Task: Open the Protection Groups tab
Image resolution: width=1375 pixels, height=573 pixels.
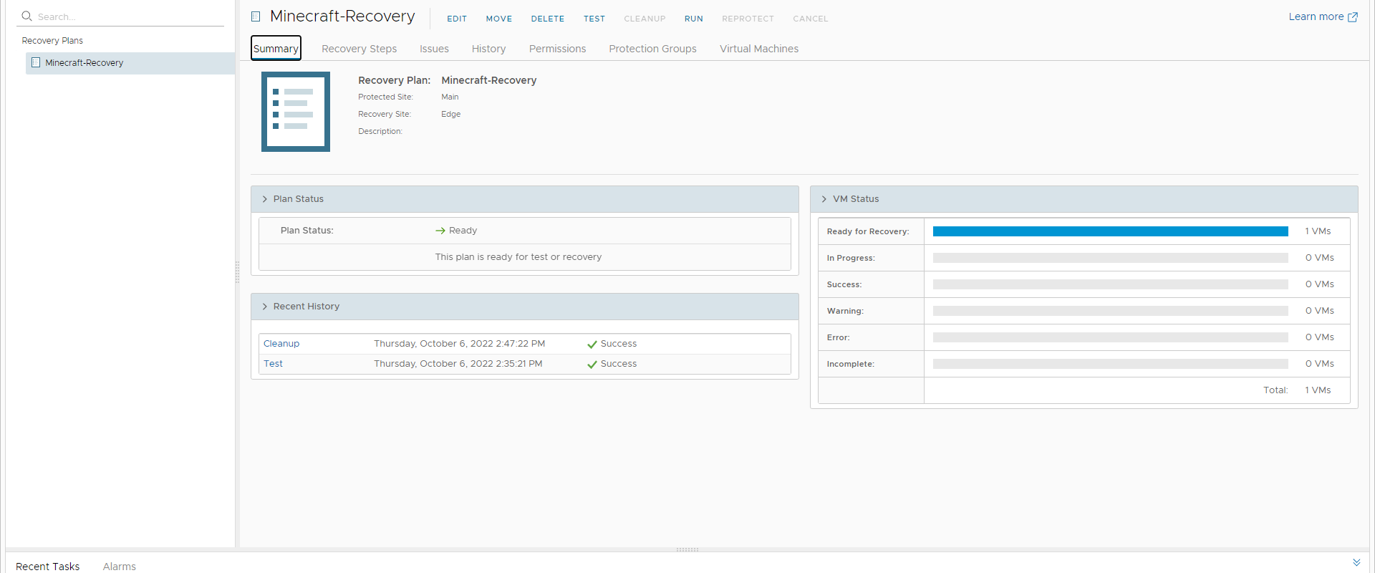Action: tap(652, 49)
